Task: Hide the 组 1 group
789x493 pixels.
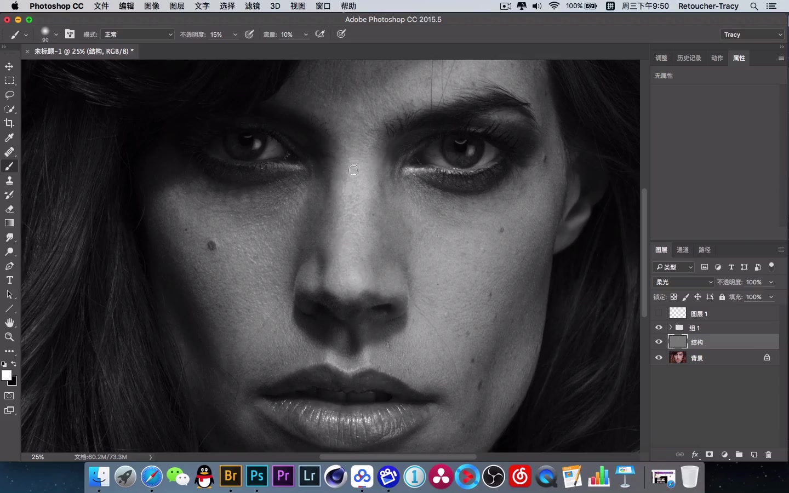Action: [x=659, y=328]
